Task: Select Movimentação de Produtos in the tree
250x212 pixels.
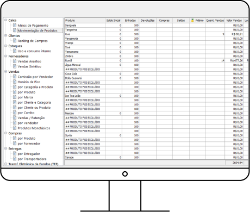Action: (37, 30)
